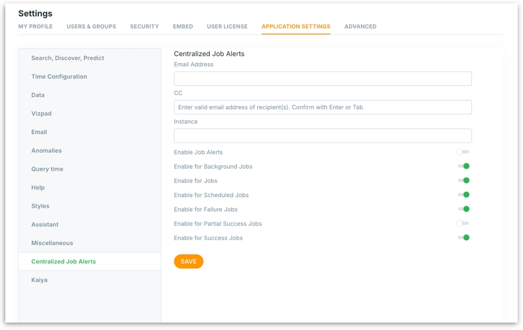
Task: Enable alerts for Partial Success Jobs
Action: click(462, 224)
